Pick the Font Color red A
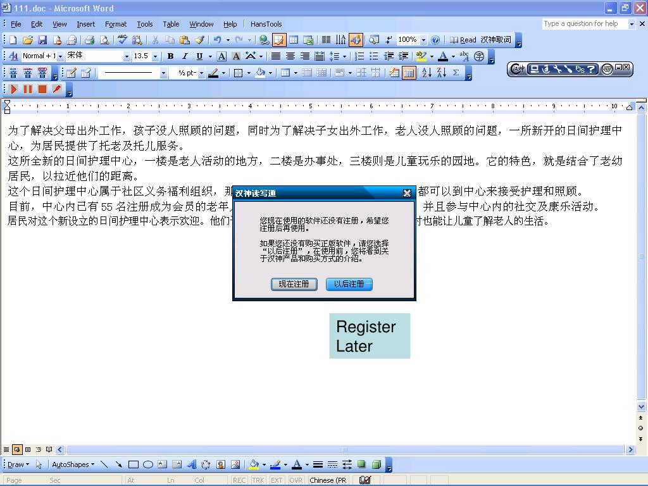648x486 pixels. [x=443, y=56]
